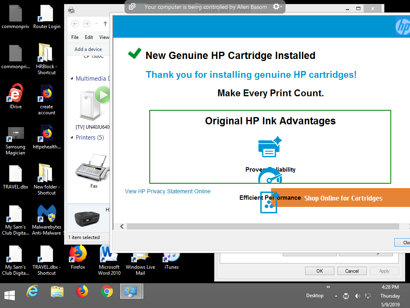Open Malwarebytes Anti-Malware from the desktop

tap(47, 214)
